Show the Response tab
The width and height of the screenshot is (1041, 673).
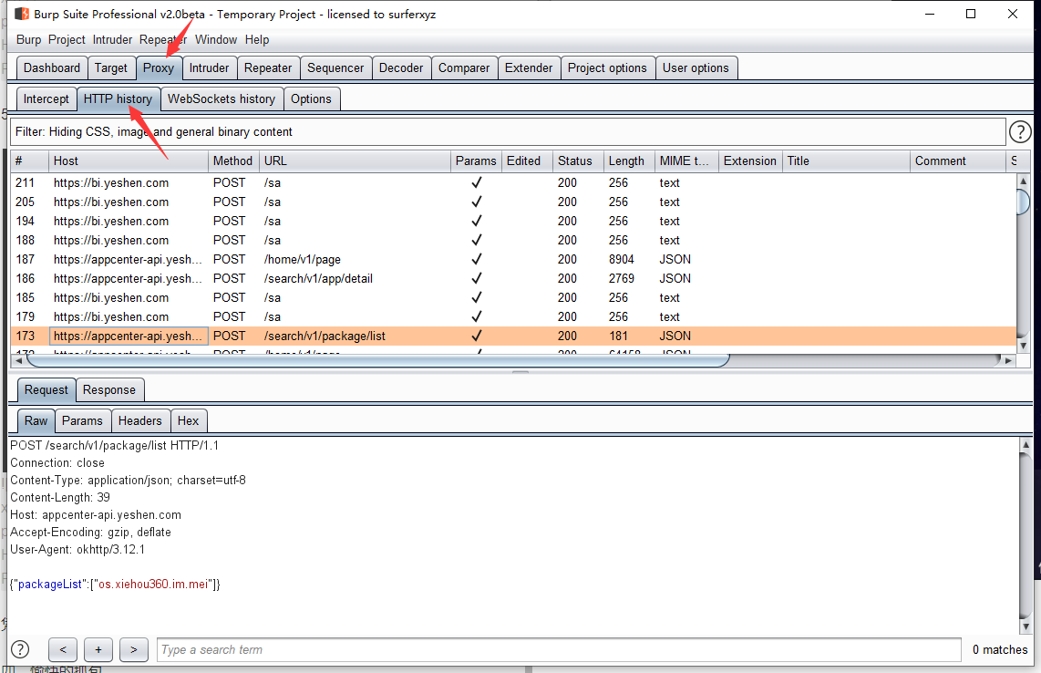point(109,390)
